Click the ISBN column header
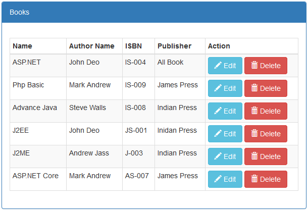This screenshot has height=211, width=308. 133,46
